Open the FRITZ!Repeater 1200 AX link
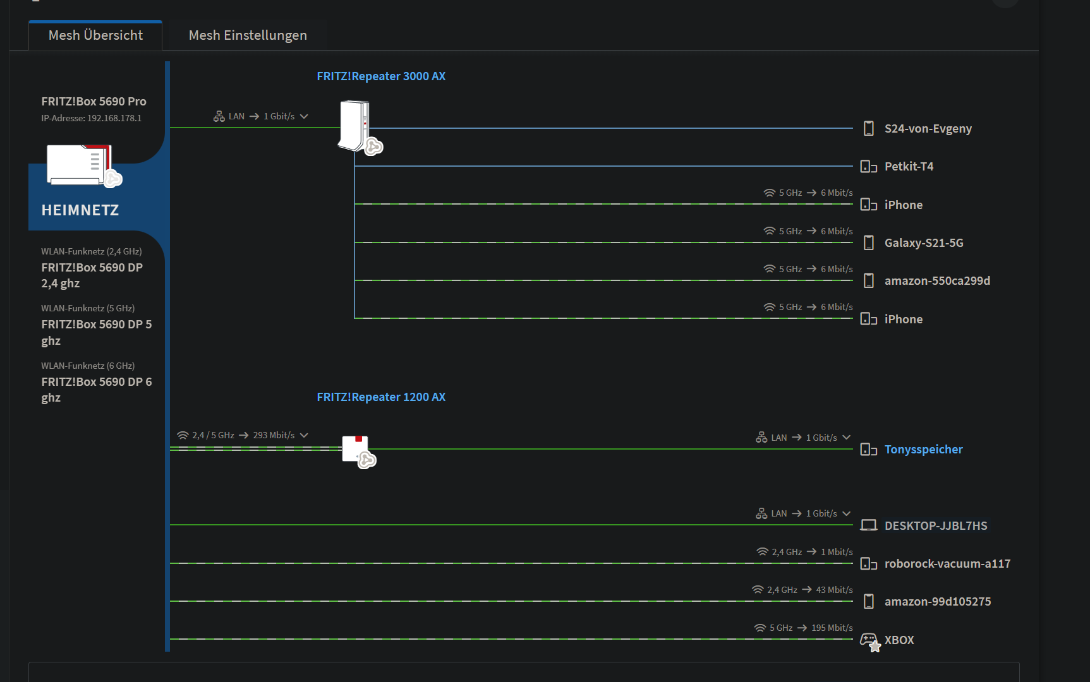Image resolution: width=1090 pixels, height=682 pixels. (x=381, y=397)
